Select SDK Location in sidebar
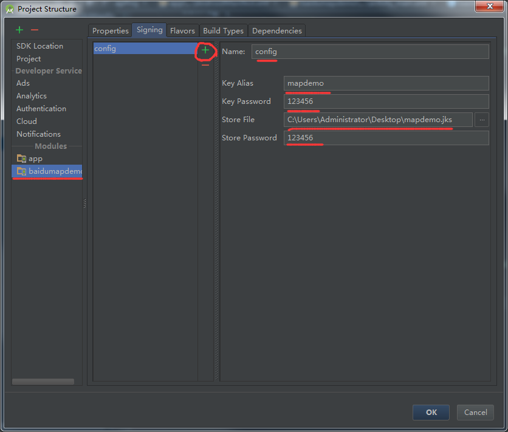This screenshot has width=508, height=432. [x=40, y=46]
